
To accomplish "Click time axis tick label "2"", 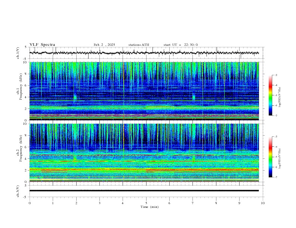I will [x=76, y=203].
